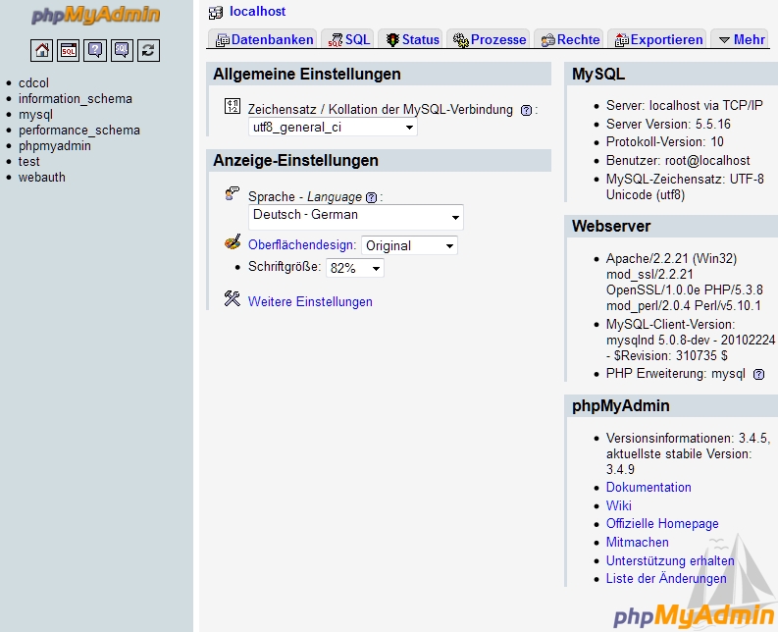The image size is (778, 632).
Task: Select the information_schema database
Action: click(76, 99)
